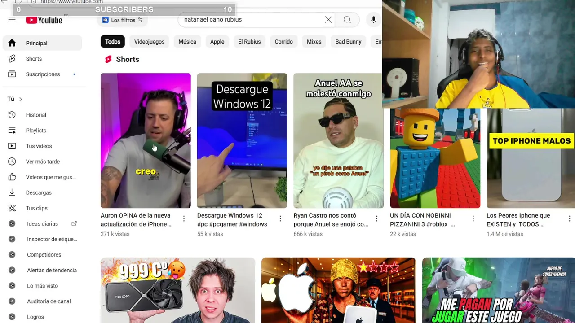Click the Lo más visto icon
575x323 pixels.
coord(12,286)
